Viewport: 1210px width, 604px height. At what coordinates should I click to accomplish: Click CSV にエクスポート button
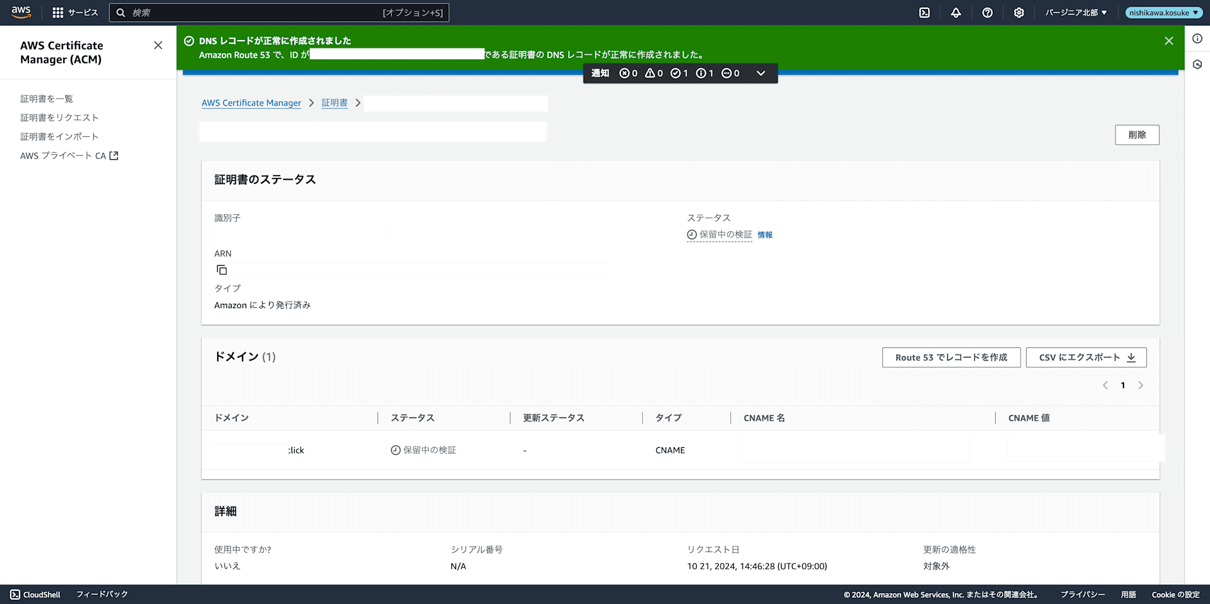coord(1086,358)
